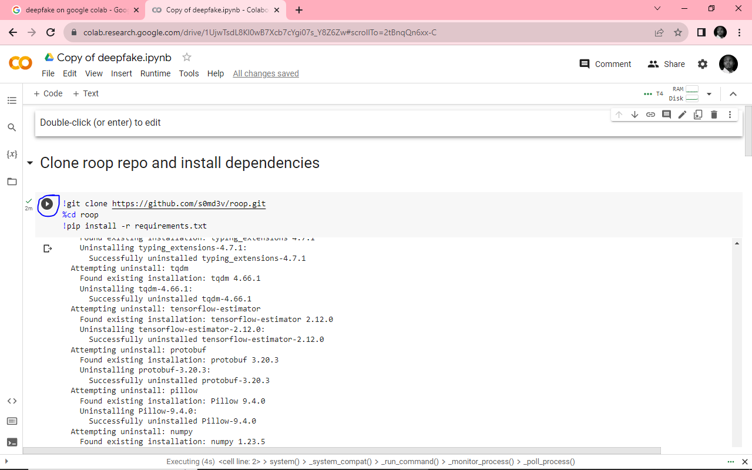This screenshot has height=470, width=752.
Task: Open the table of contents sidebar icon
Action: coord(12,101)
